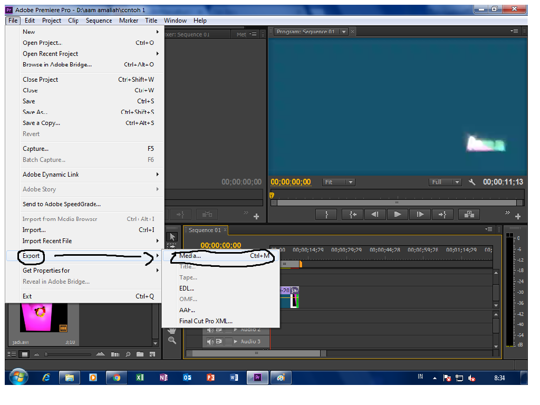The width and height of the screenshot is (540, 405).
Task: Create a New Bin in Project panel
Action: pos(140,354)
